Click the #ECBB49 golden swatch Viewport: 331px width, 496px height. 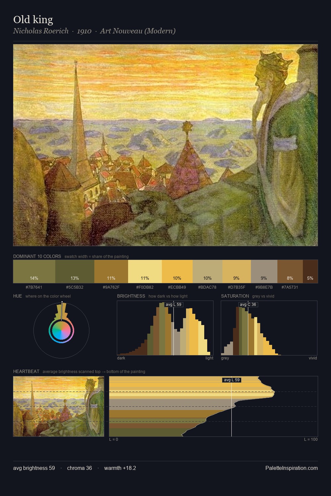pyautogui.click(x=177, y=271)
